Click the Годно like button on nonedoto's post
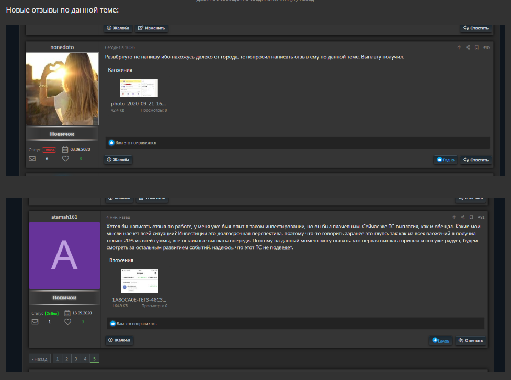511x380 pixels. 446,160
